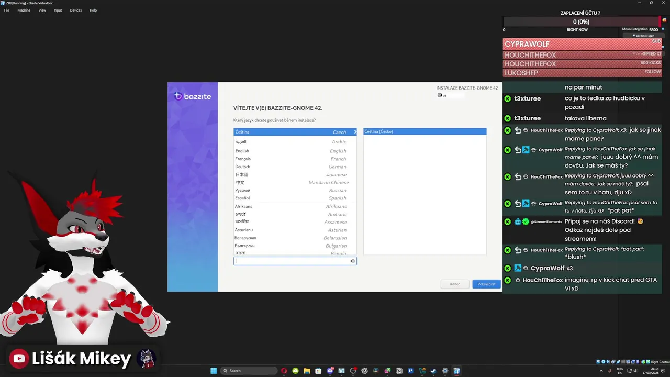The image size is (670, 377).
Task: Open the clock and date panel
Action: tap(651, 371)
